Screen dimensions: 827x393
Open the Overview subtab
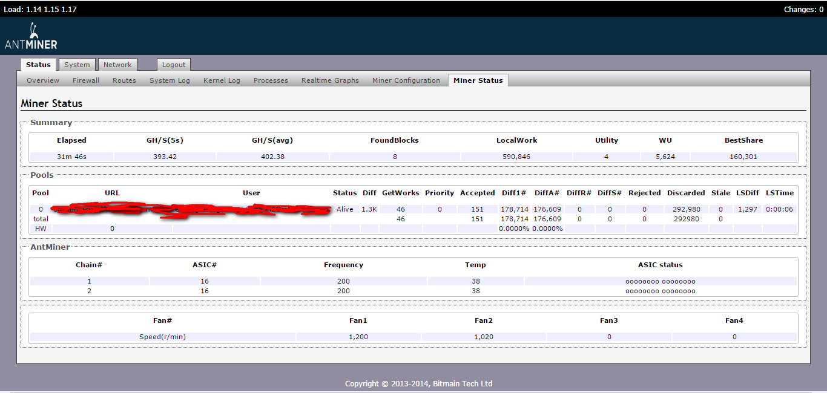(43, 80)
